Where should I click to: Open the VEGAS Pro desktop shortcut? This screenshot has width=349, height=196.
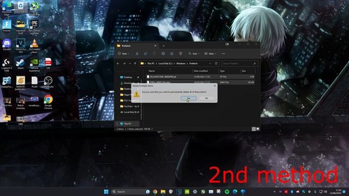coord(21,46)
